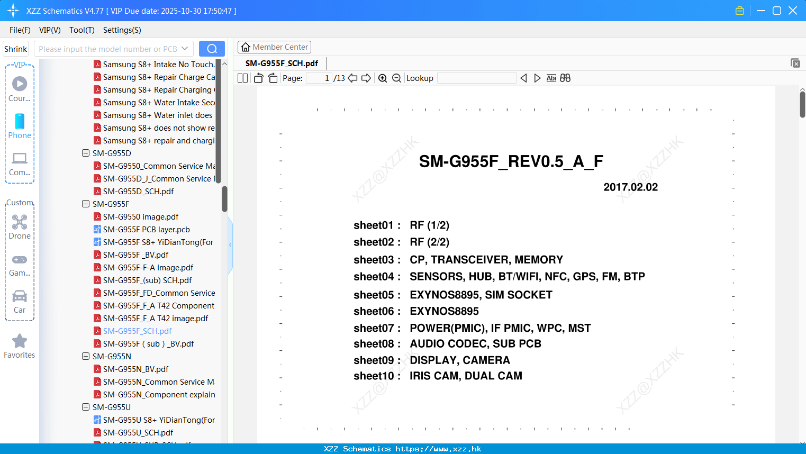Collapse side panel with splitter handle

click(x=230, y=245)
